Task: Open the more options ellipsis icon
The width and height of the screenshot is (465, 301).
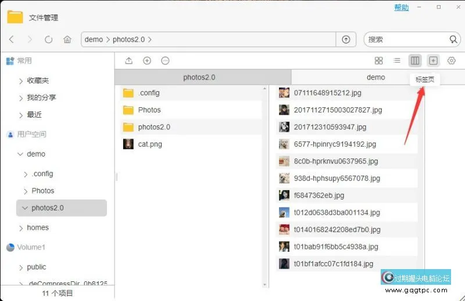Action: pyautogui.click(x=165, y=60)
